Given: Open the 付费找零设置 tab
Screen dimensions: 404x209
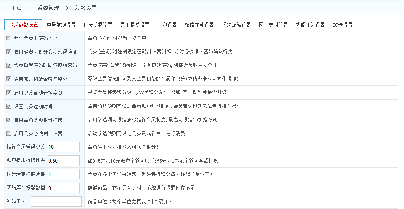Looking at the screenshot, I should (x=98, y=25).
